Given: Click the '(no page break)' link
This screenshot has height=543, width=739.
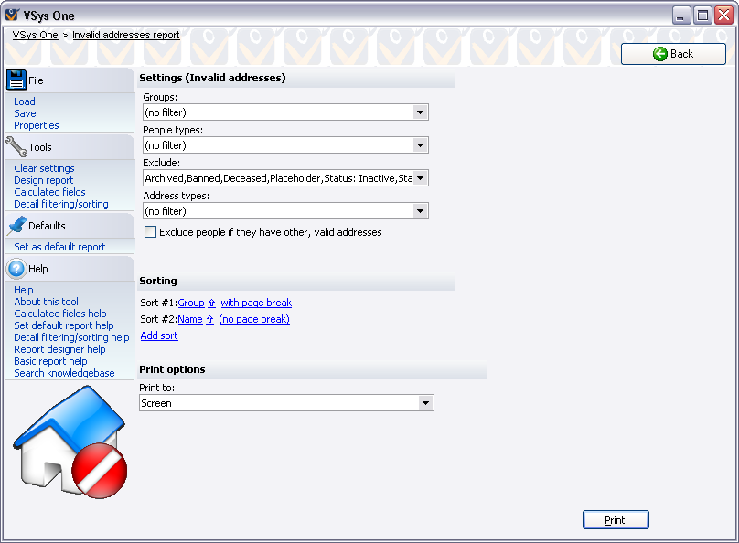Looking at the screenshot, I should point(254,319).
